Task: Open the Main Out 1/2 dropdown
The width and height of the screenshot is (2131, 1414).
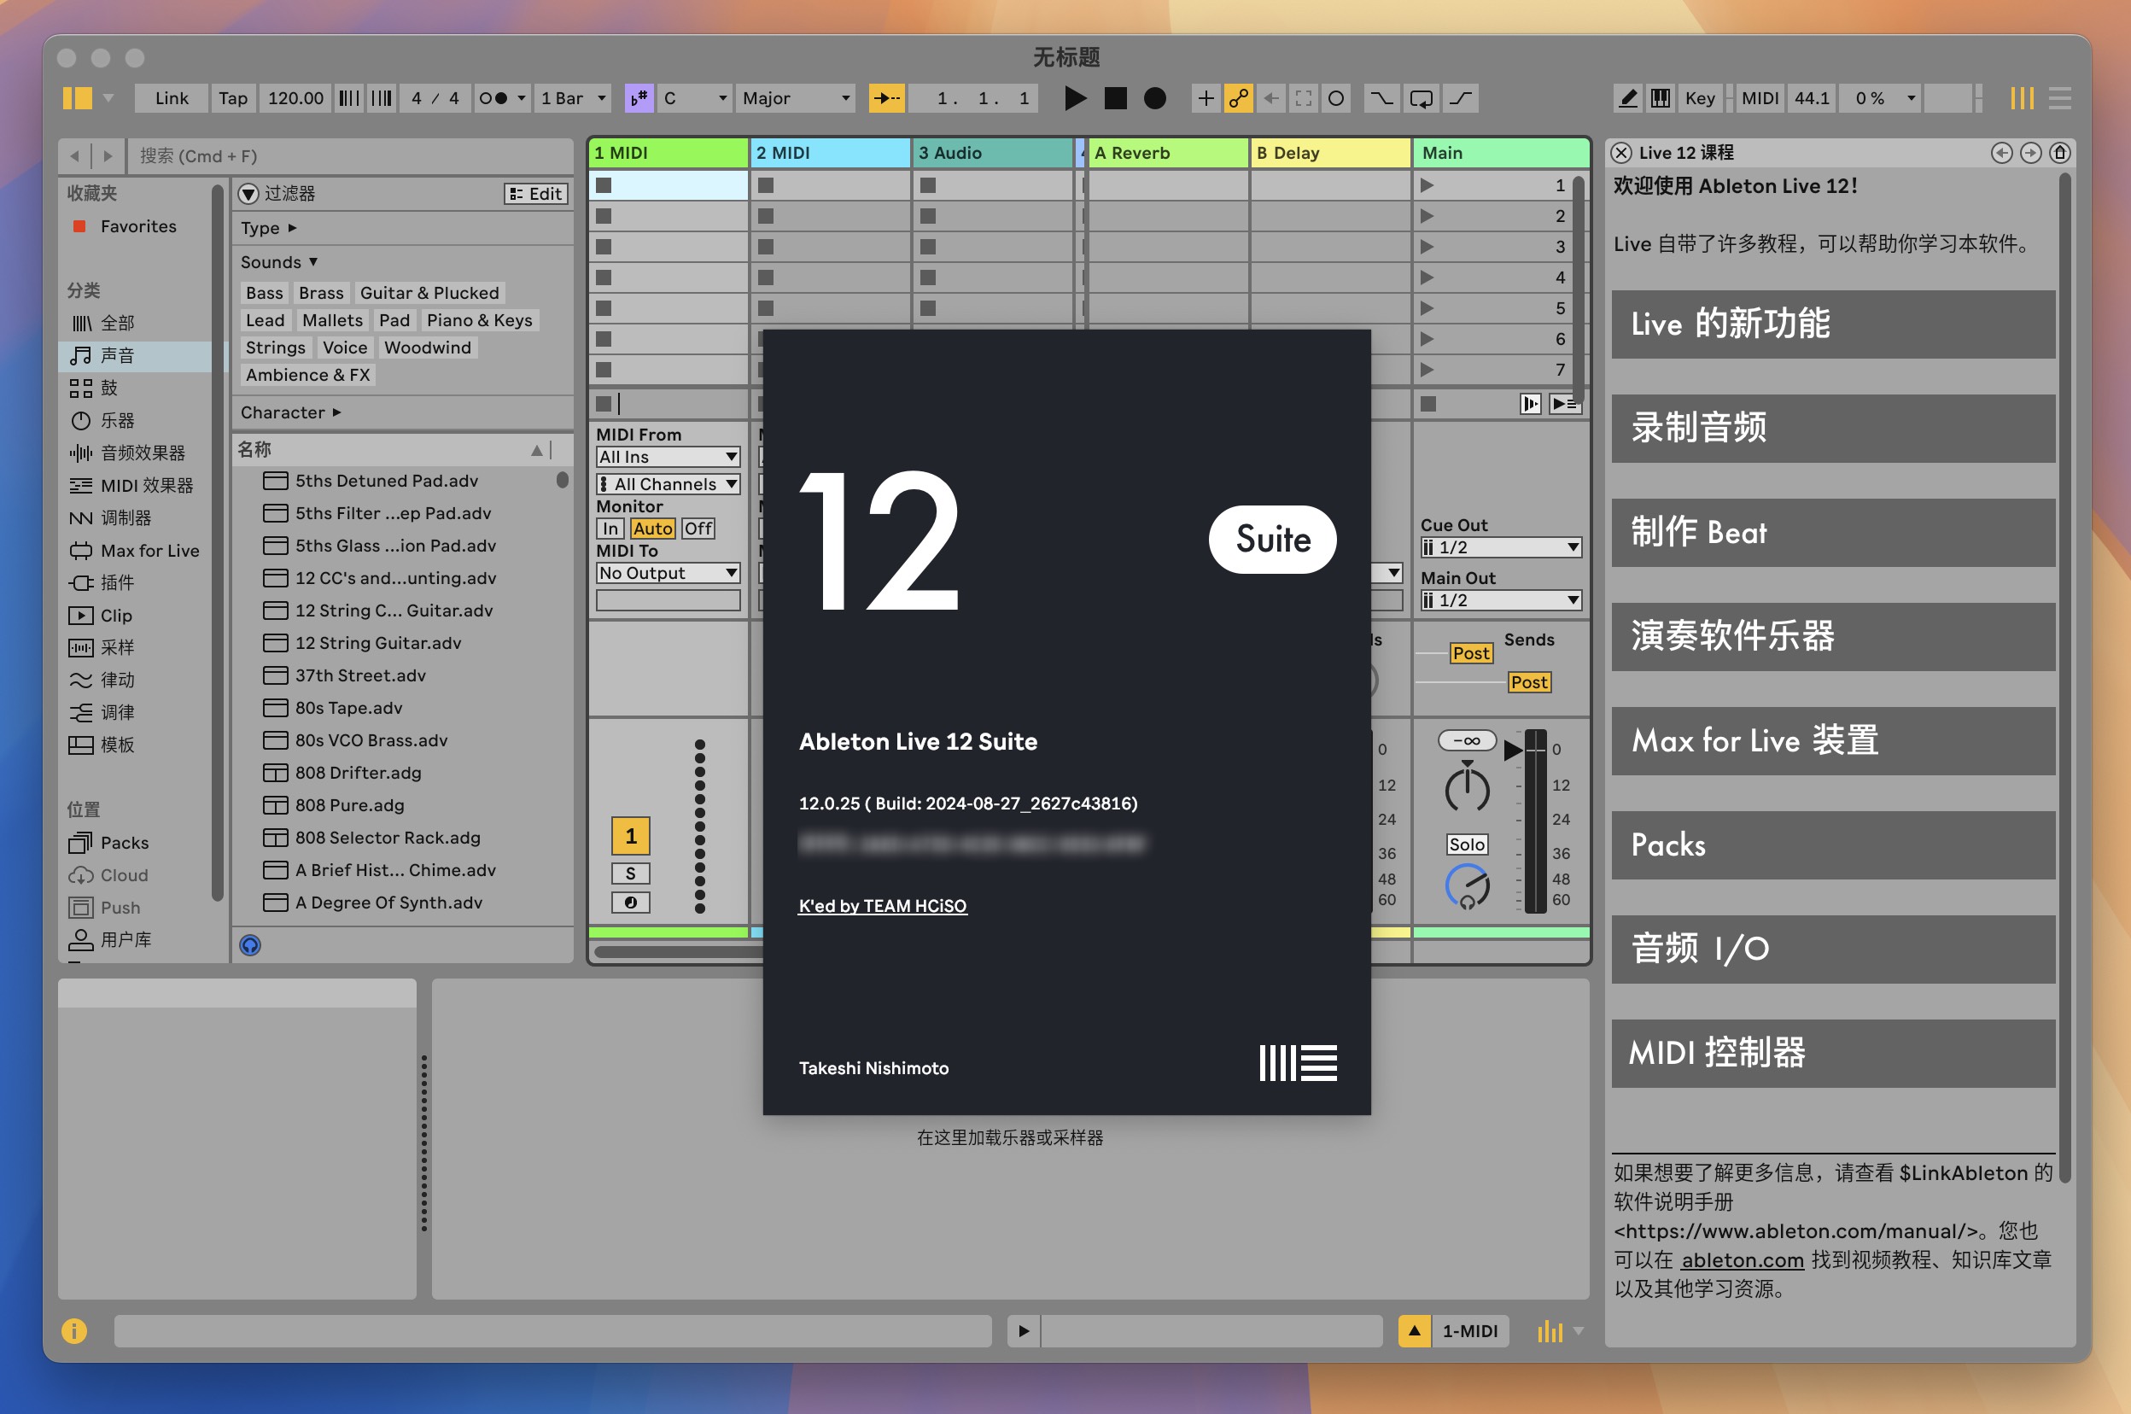Action: coord(1501,600)
